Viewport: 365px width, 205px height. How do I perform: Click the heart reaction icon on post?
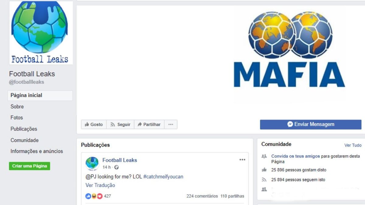(100, 196)
